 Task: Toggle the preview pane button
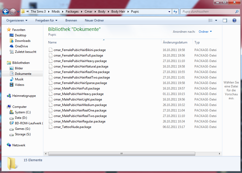coord(225,20)
